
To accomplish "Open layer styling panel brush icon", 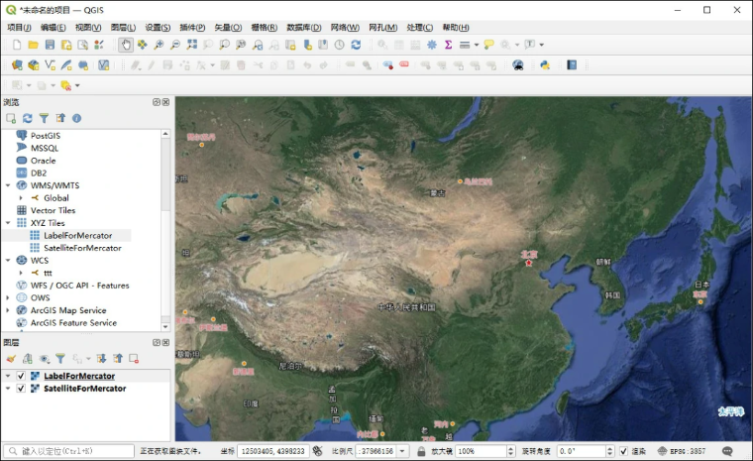I will point(11,359).
